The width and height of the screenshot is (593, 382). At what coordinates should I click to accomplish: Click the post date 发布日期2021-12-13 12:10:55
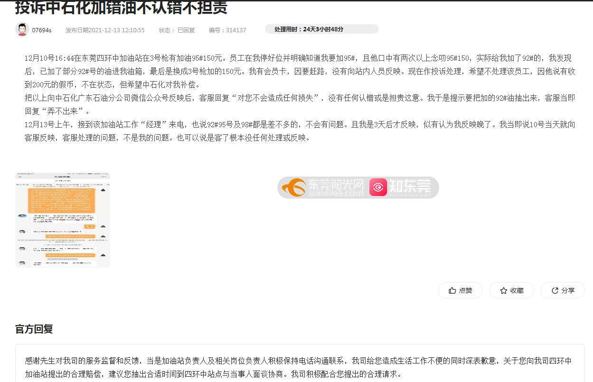(105, 30)
